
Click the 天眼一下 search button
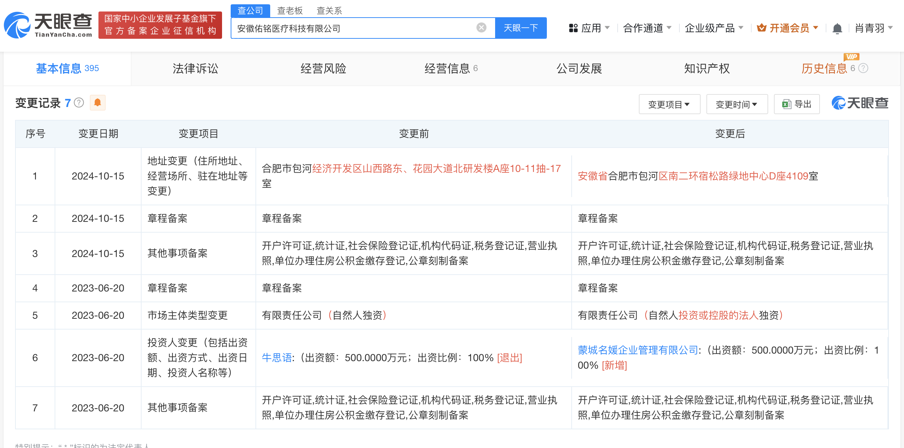tap(521, 28)
